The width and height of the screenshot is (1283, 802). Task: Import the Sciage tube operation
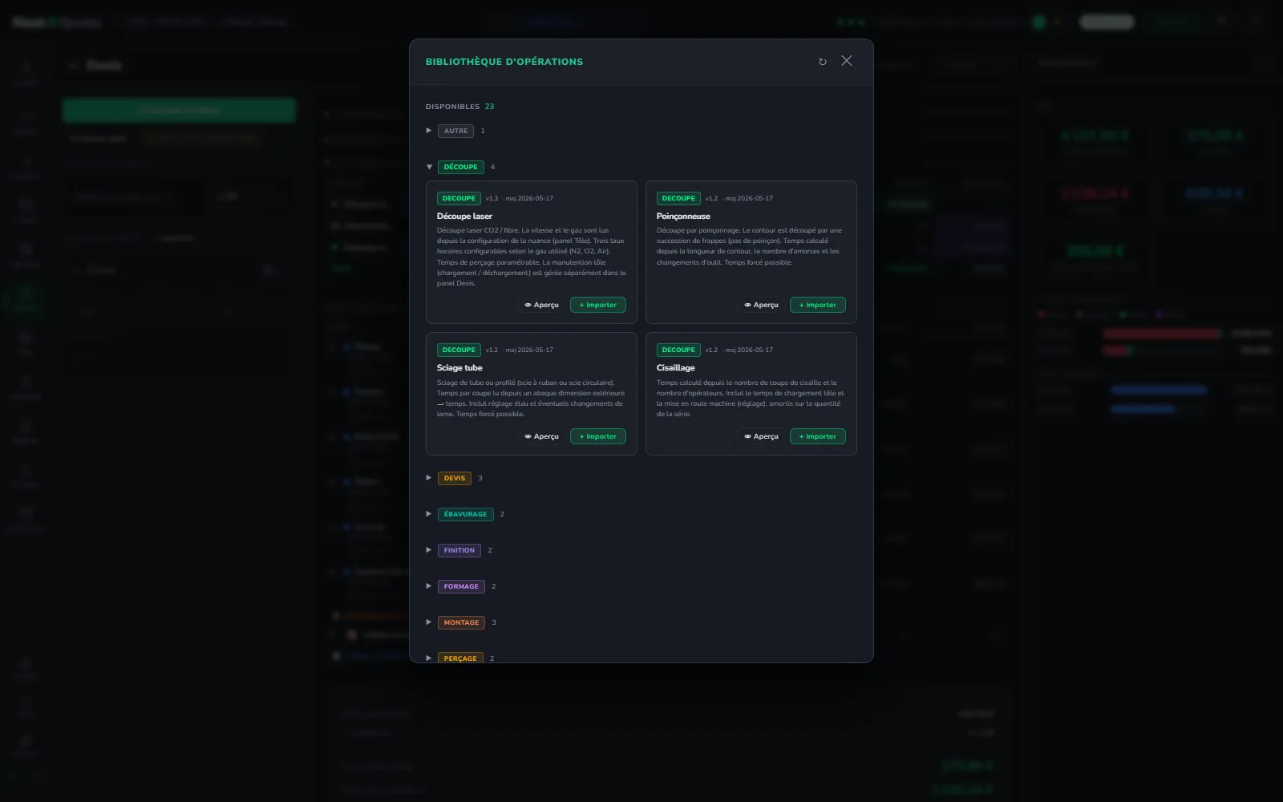click(x=598, y=436)
